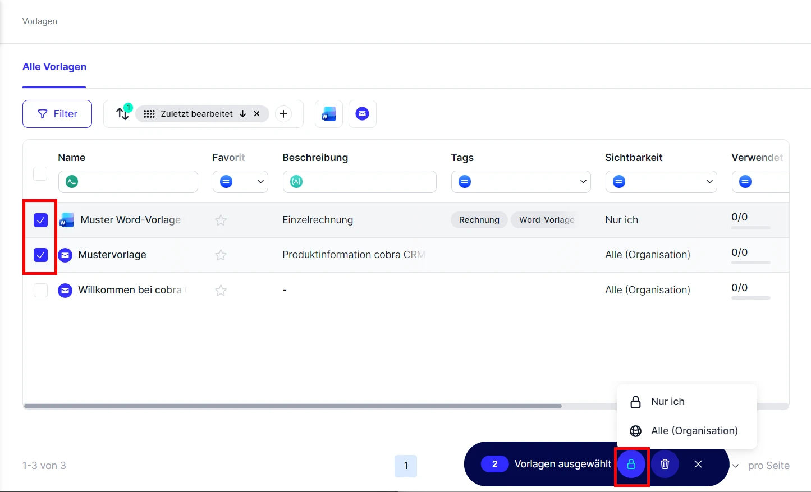Click the Rechnung tag
The height and width of the screenshot is (492, 811).
(x=479, y=220)
